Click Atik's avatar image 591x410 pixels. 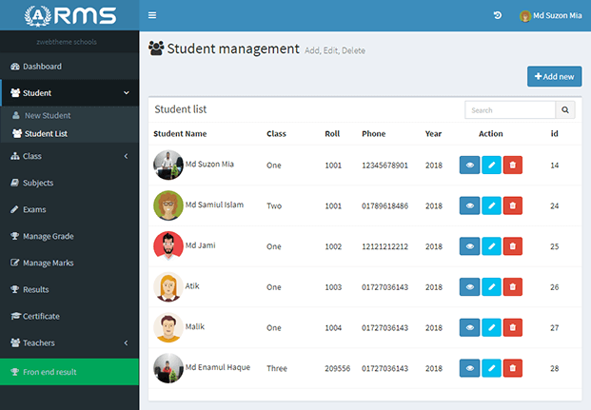168,286
